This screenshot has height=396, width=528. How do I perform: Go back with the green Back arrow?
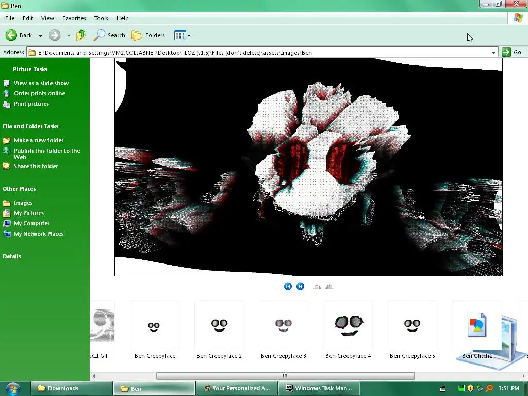[19, 35]
